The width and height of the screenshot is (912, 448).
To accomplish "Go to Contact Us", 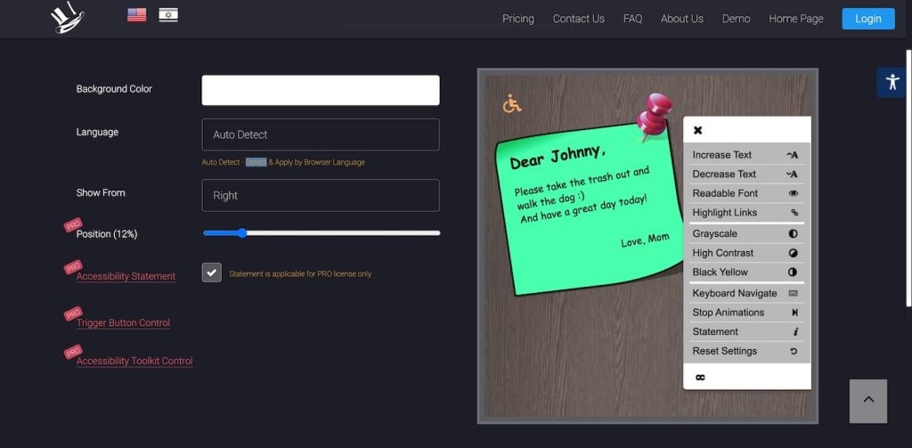I will (579, 19).
